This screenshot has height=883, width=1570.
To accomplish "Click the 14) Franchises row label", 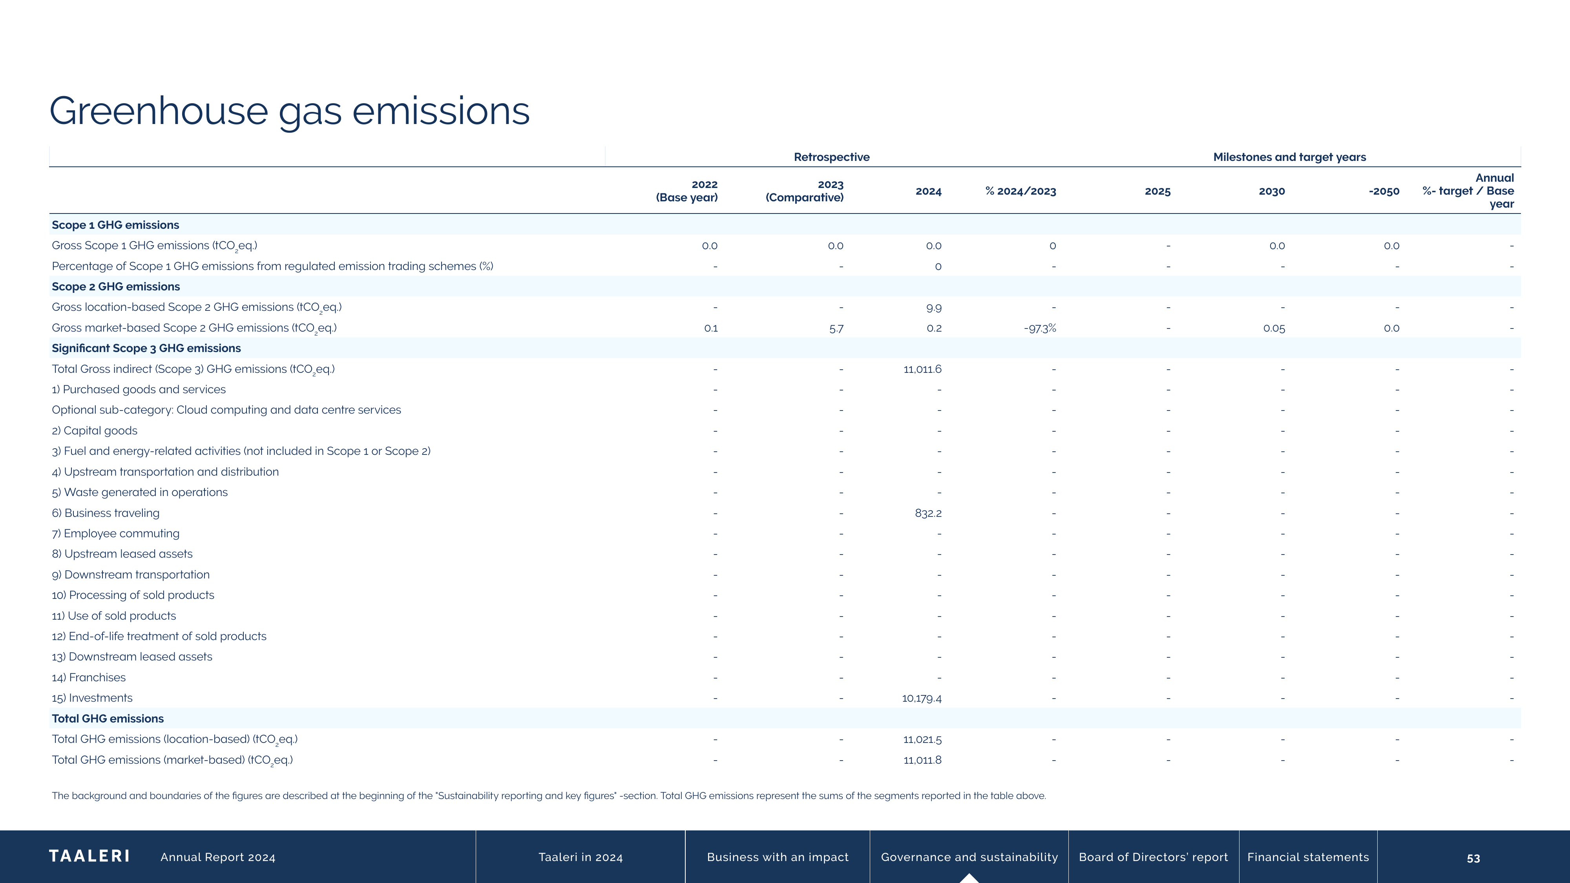I will 88,678.
